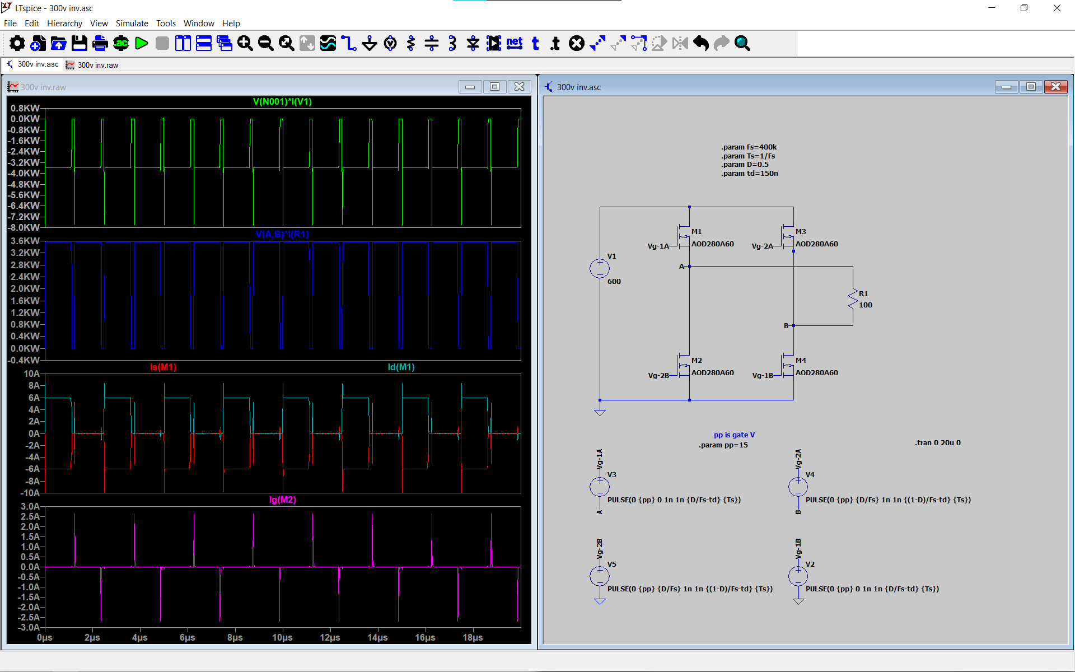Open the File menu
Viewport: 1075px width, 672px height.
click(10, 23)
